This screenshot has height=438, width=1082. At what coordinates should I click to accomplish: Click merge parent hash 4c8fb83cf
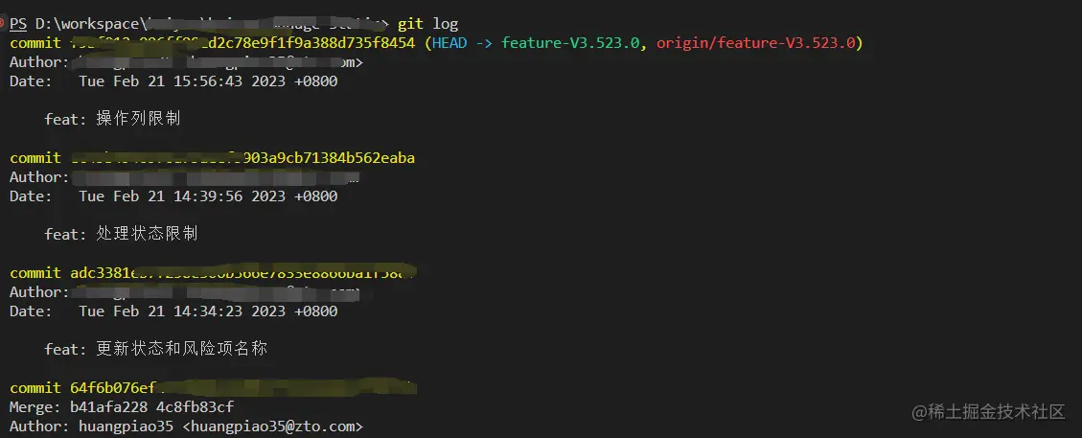(195, 407)
